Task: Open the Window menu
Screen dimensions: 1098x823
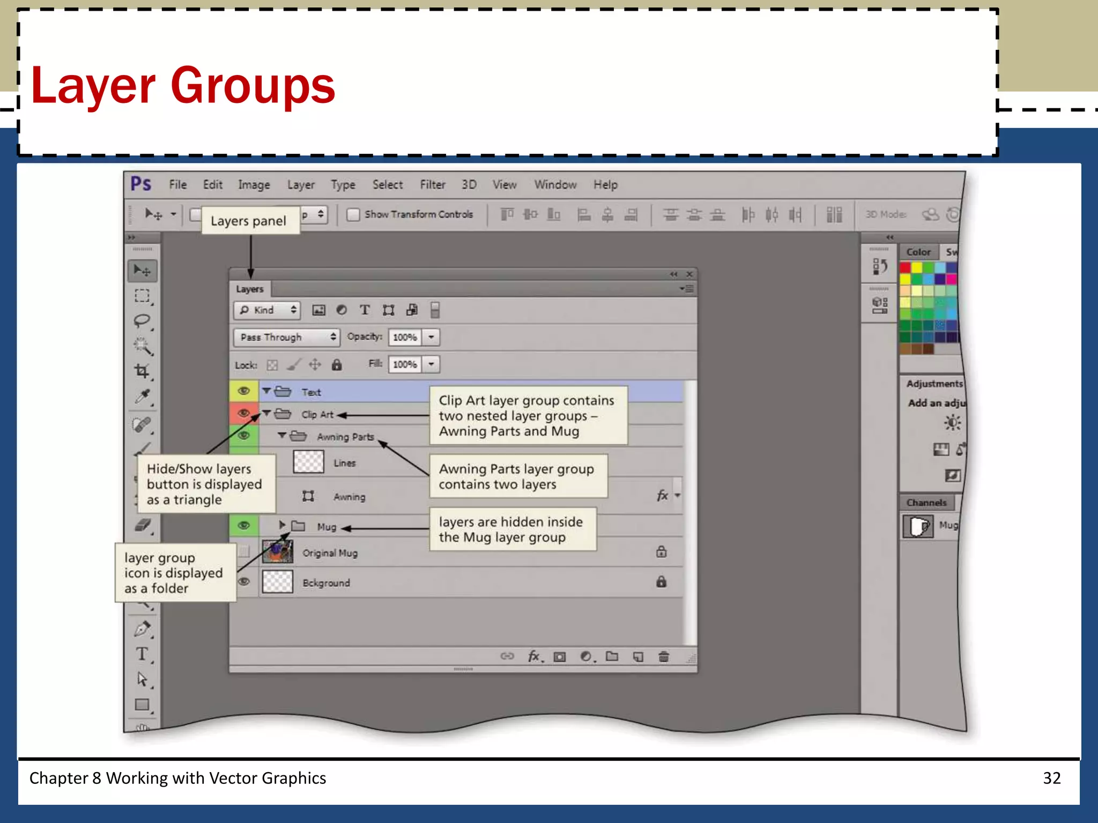Action: click(555, 185)
